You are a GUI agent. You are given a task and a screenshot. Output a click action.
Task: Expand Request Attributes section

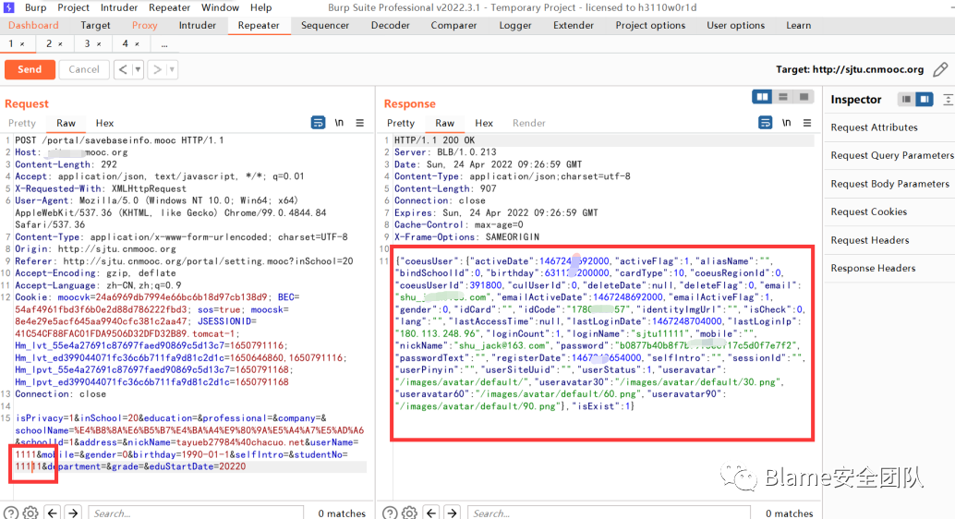point(874,127)
